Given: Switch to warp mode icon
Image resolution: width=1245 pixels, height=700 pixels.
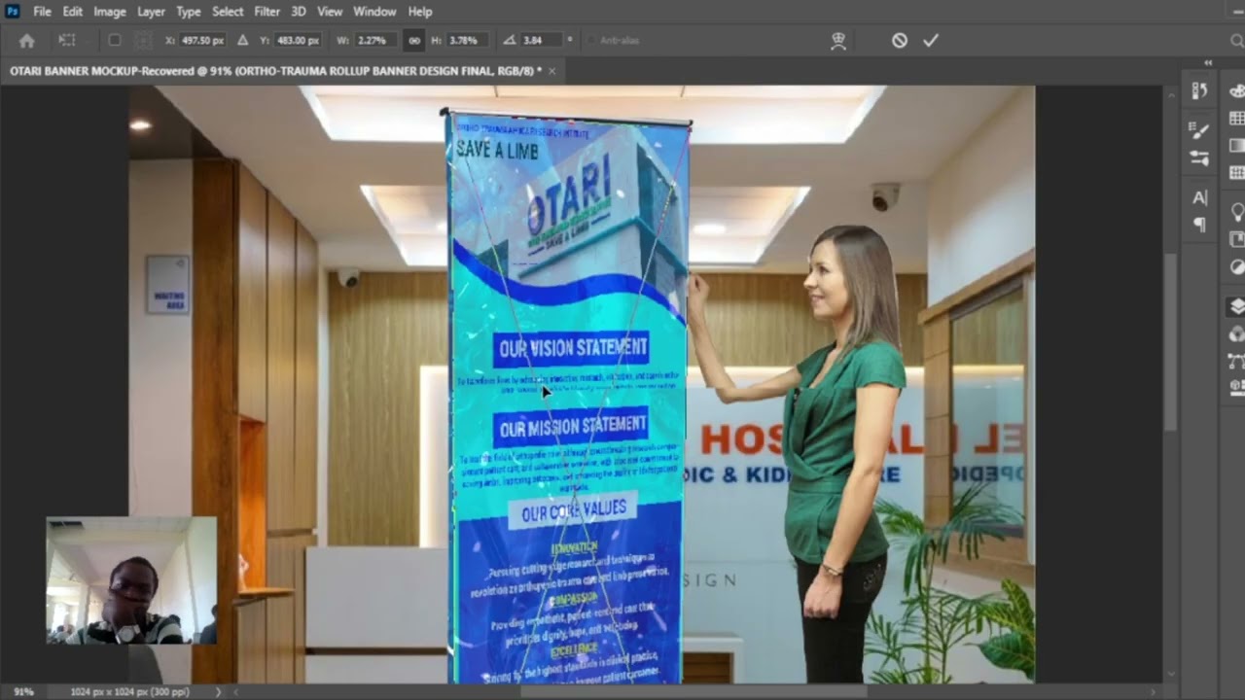Looking at the screenshot, I should point(838,41).
